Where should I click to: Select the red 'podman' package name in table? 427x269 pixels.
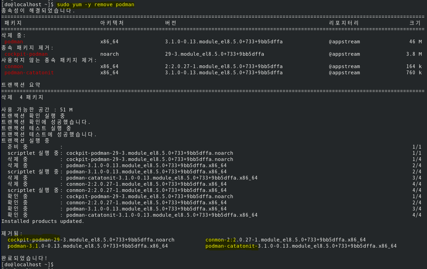click(14, 42)
